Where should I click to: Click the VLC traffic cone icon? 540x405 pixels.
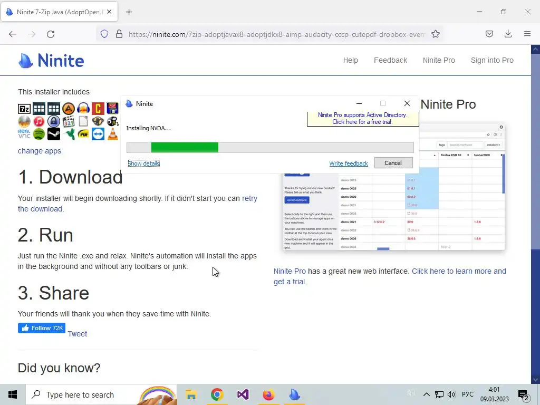[113, 133]
